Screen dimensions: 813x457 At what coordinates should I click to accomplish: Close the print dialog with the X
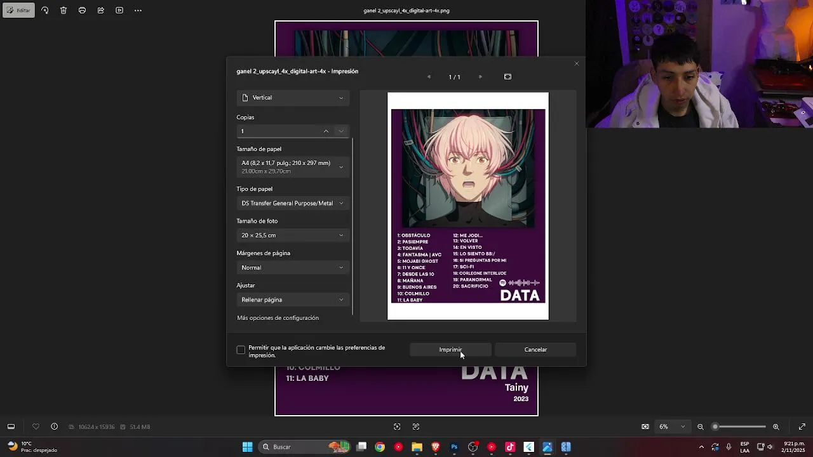pos(577,63)
